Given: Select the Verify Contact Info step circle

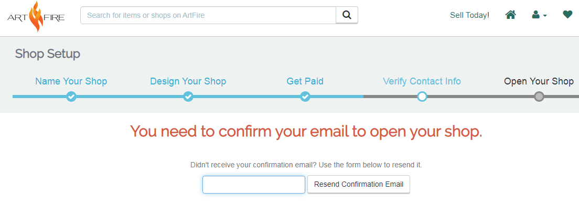Looking at the screenshot, I should 422,97.
